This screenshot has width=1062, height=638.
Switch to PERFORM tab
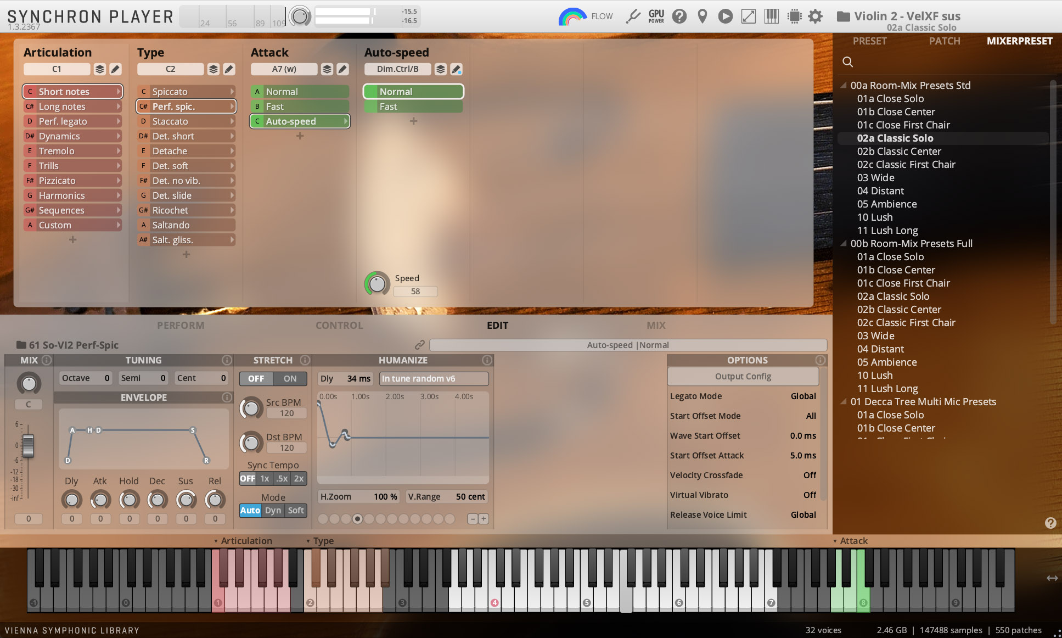181,326
